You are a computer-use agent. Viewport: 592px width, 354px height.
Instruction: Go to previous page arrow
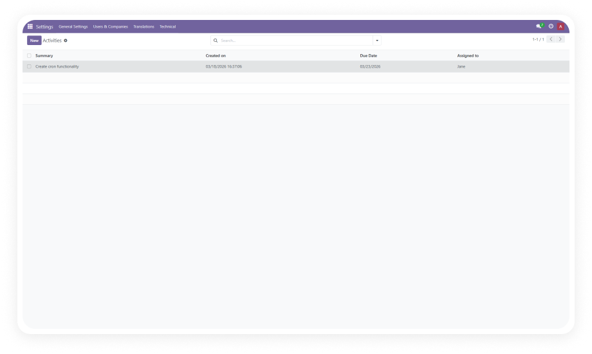(x=551, y=39)
